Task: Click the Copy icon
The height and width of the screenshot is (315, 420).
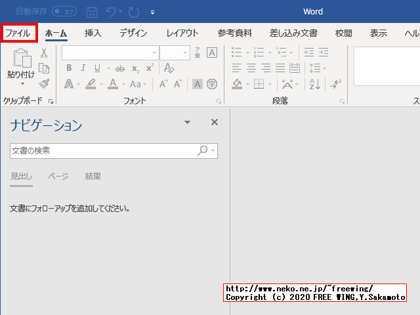Action: pos(44,68)
